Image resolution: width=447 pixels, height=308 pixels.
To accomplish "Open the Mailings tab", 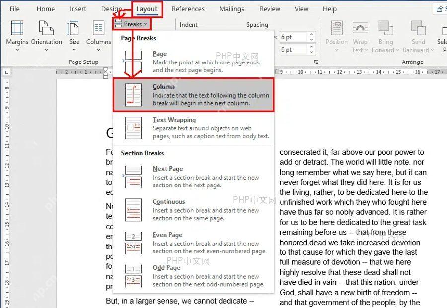I will point(231,9).
